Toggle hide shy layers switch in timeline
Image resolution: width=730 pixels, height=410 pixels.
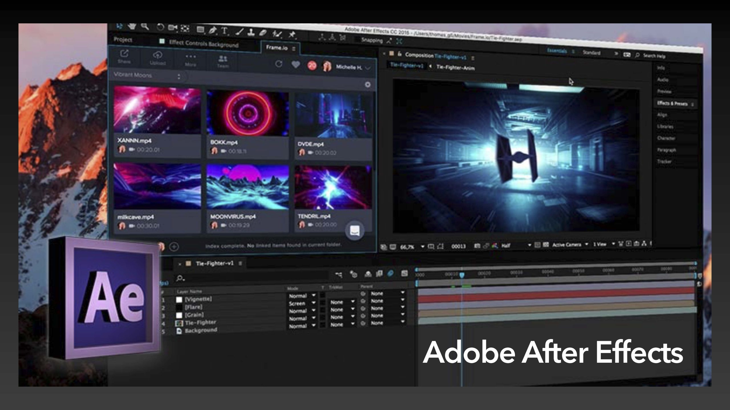[368, 274]
